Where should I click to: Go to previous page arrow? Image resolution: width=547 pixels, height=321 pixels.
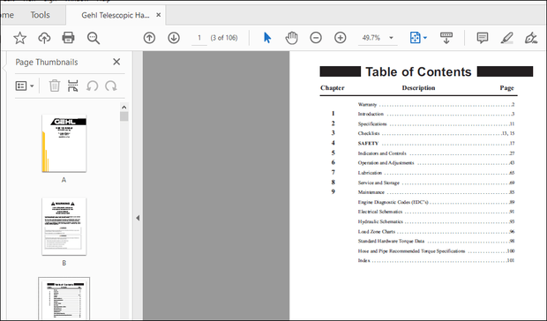tap(149, 38)
